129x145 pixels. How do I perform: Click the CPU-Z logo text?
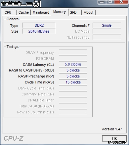tap(14, 138)
